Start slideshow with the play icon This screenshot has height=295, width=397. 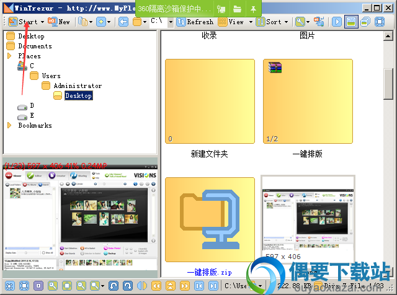337,22
